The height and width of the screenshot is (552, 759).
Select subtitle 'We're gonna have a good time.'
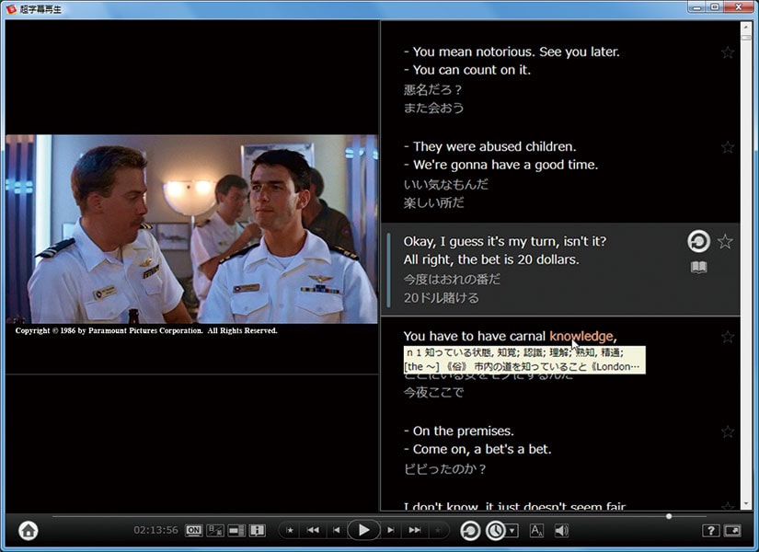click(501, 165)
